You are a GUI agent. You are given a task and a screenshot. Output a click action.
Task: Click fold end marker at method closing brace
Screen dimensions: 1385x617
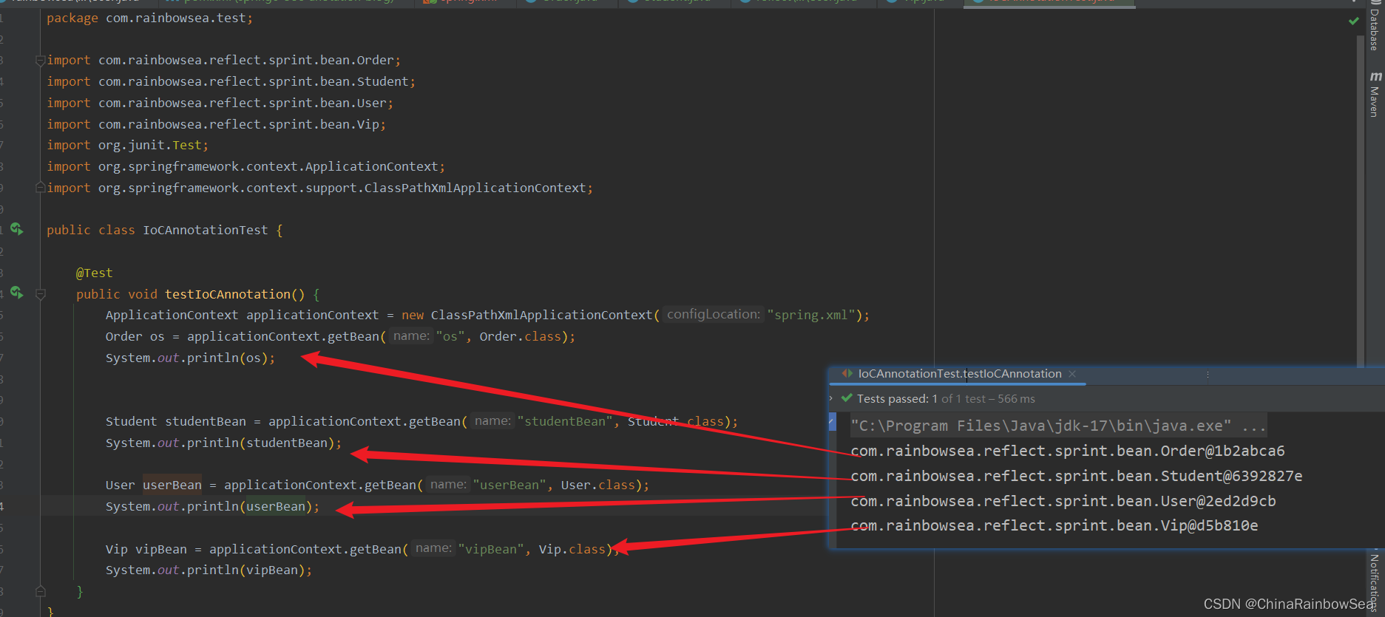point(41,591)
